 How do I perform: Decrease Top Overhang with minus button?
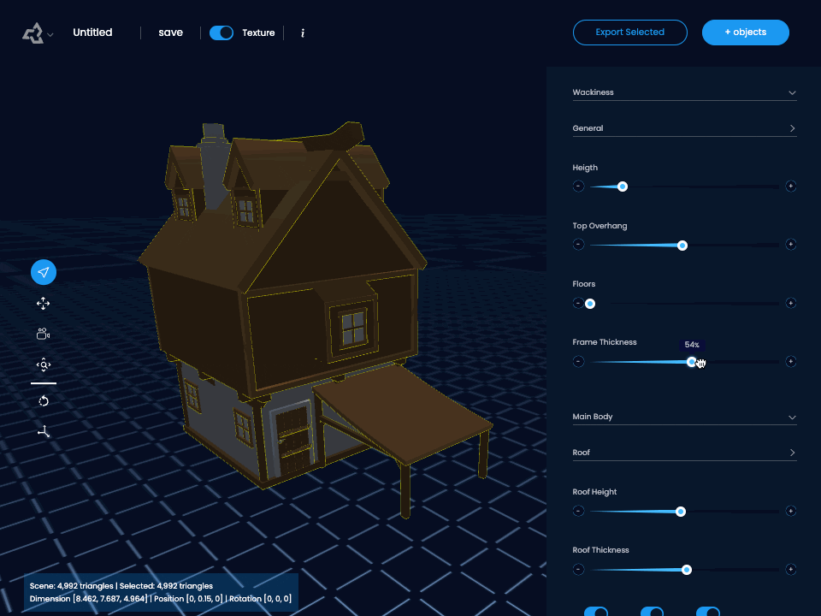(x=579, y=245)
